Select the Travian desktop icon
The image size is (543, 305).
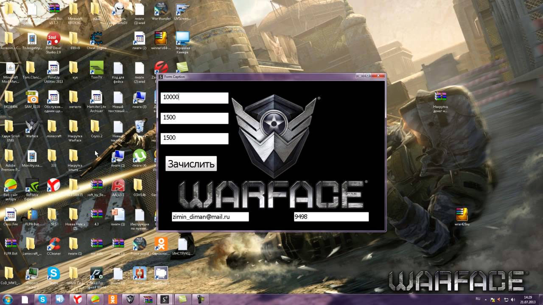(x=140, y=275)
